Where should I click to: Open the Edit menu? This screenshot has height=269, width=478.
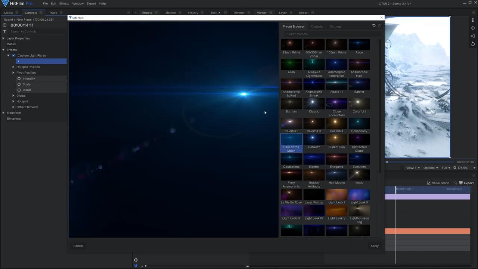pyautogui.click(x=53, y=4)
